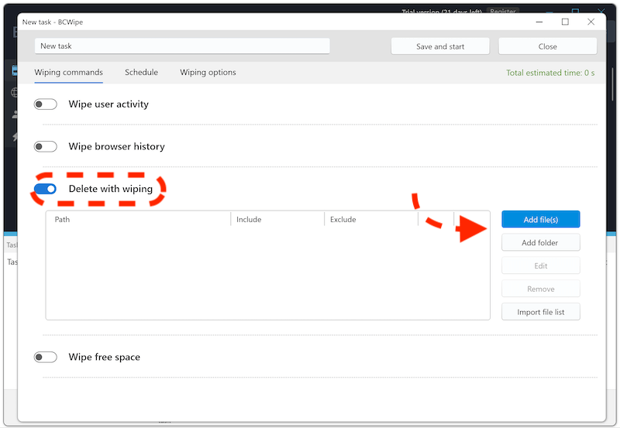Click the New task name field

pyautogui.click(x=182, y=46)
